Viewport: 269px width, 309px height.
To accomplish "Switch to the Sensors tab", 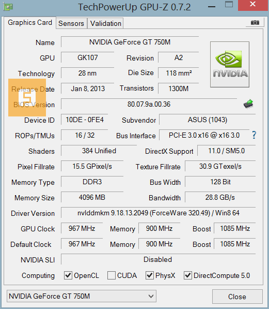I will click(71, 23).
